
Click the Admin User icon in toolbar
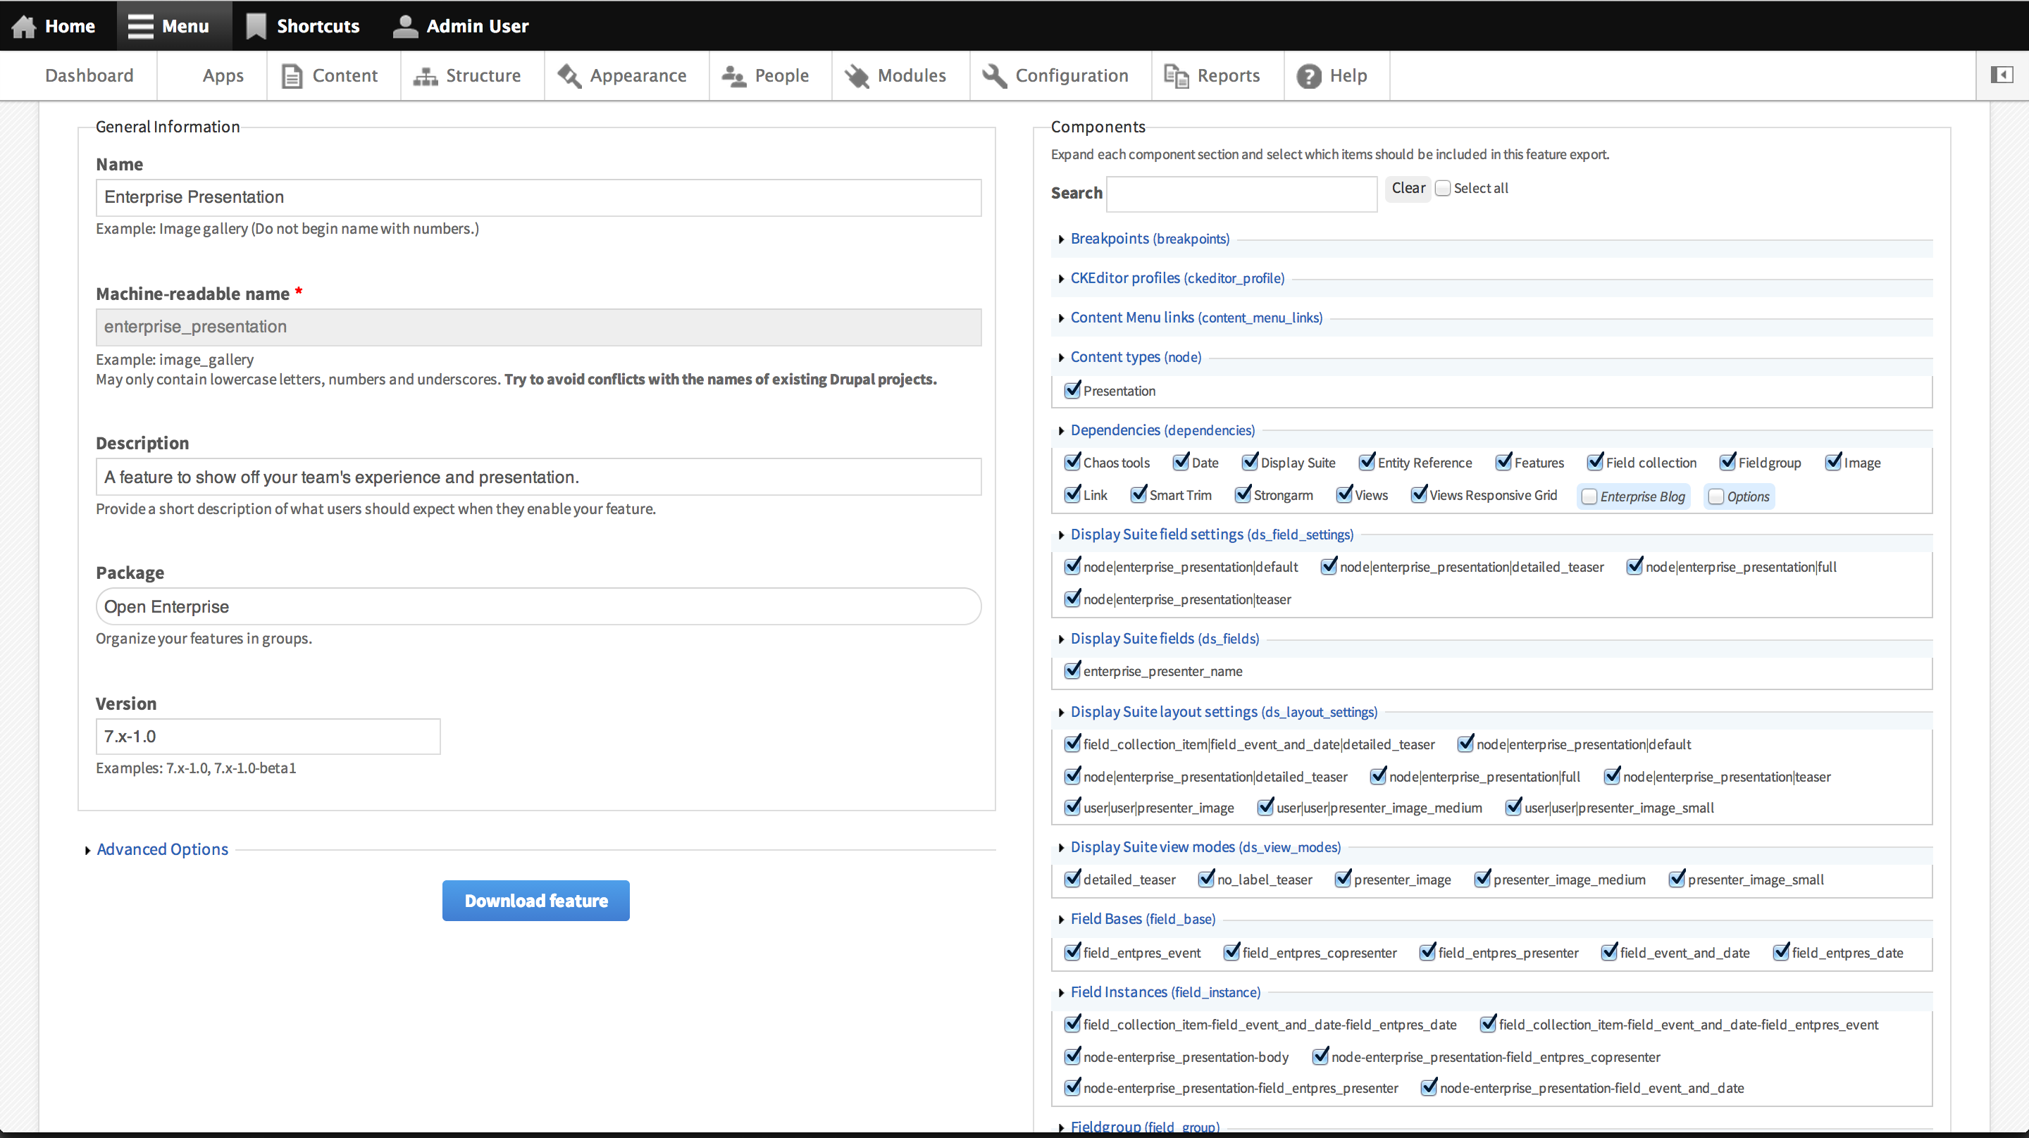pyautogui.click(x=404, y=25)
